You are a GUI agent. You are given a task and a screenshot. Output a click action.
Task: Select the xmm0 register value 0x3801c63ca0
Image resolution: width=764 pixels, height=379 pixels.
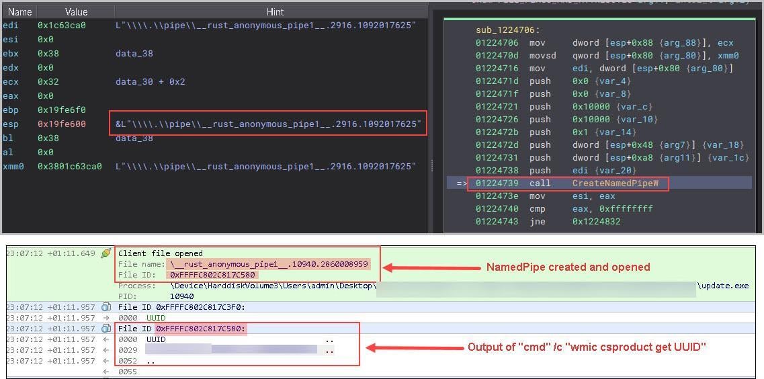click(70, 166)
